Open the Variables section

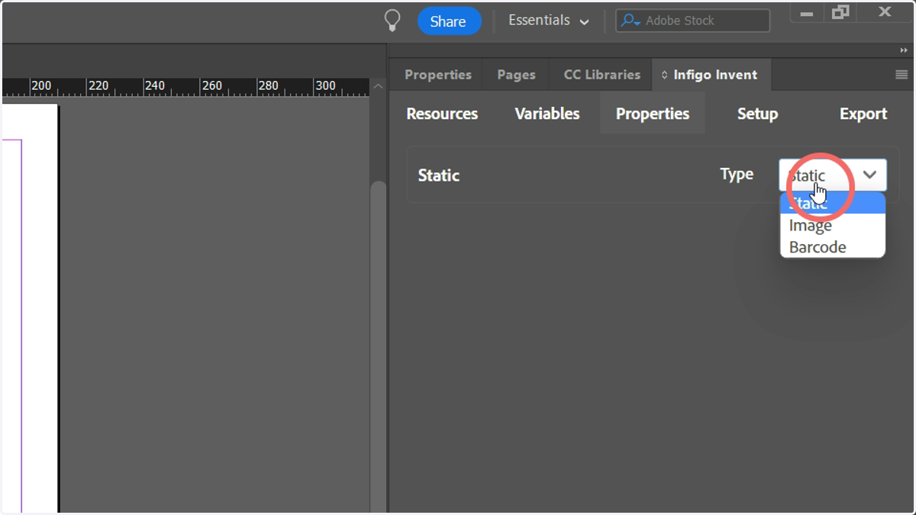tap(547, 114)
